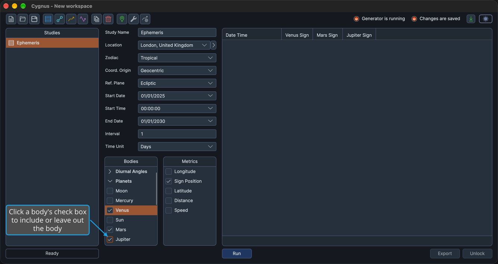Open the Coord. Origin dropdown

pyautogui.click(x=177, y=70)
